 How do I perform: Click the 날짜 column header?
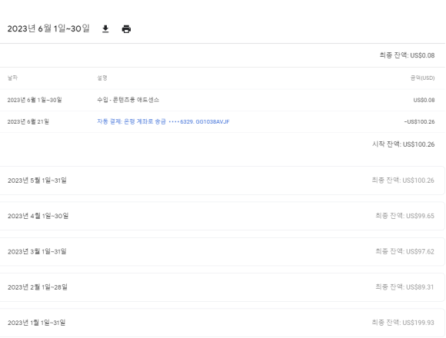tap(12, 78)
